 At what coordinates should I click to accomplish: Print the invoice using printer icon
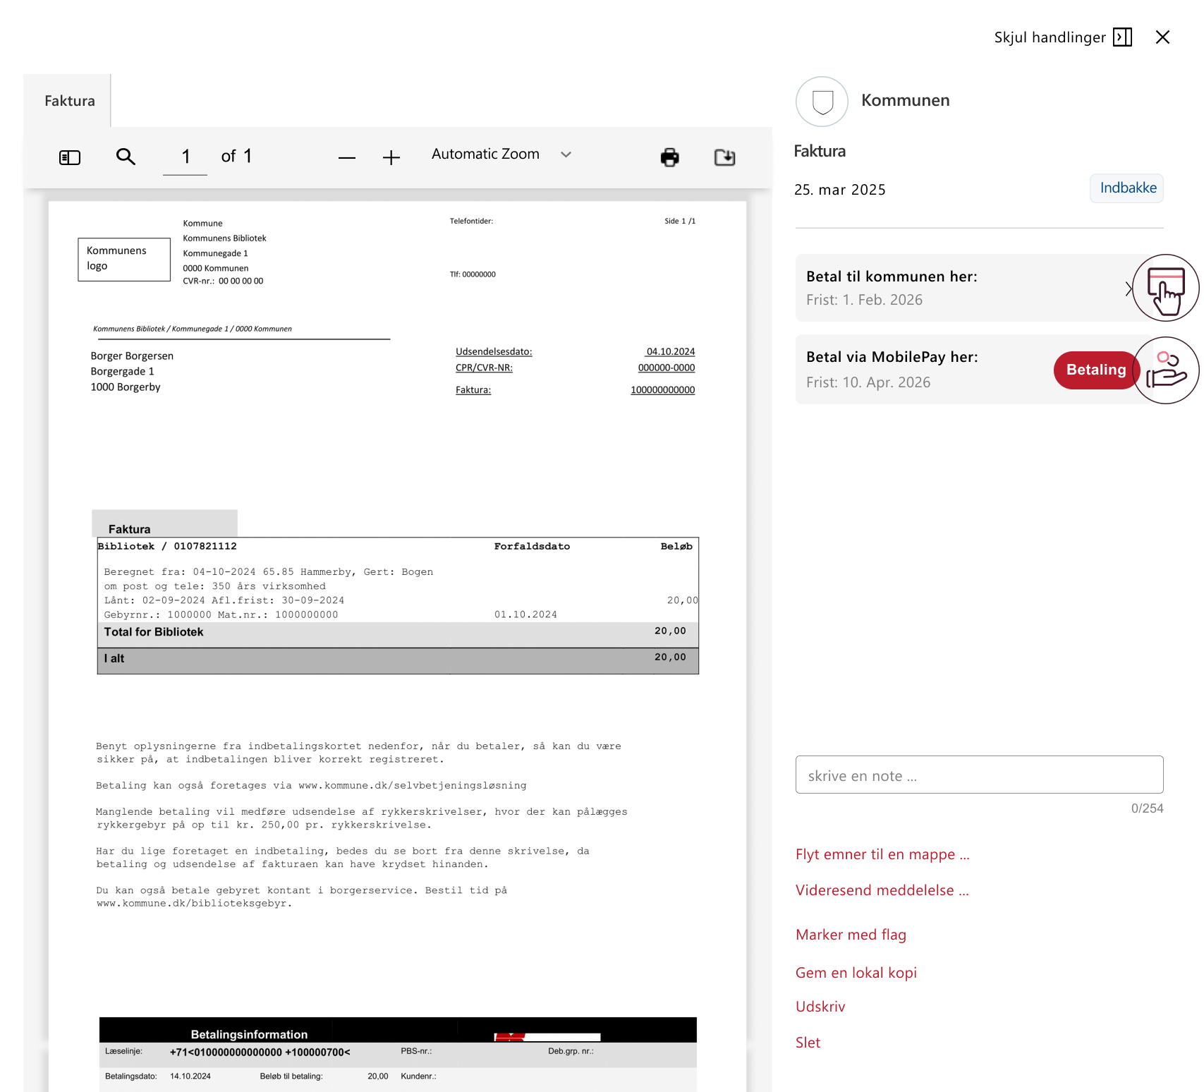tap(669, 157)
